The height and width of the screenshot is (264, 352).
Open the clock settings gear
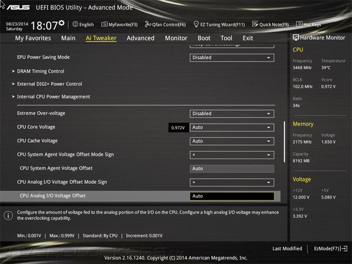tap(62, 23)
